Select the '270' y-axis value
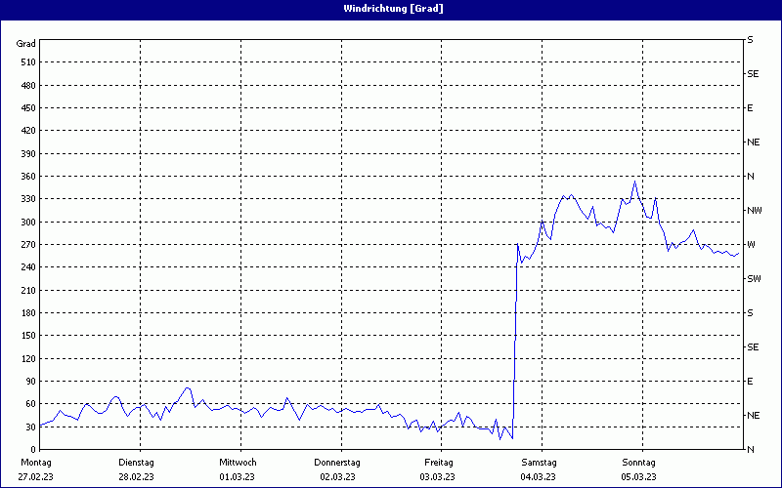Image resolution: width=782 pixels, height=488 pixels. point(28,245)
